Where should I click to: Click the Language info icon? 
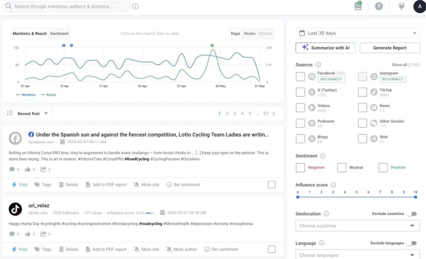321,243
